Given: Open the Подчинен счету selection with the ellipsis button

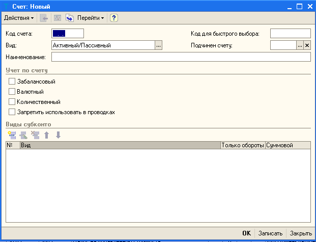Looking at the screenshot, I should pyautogui.click(x=300, y=45).
